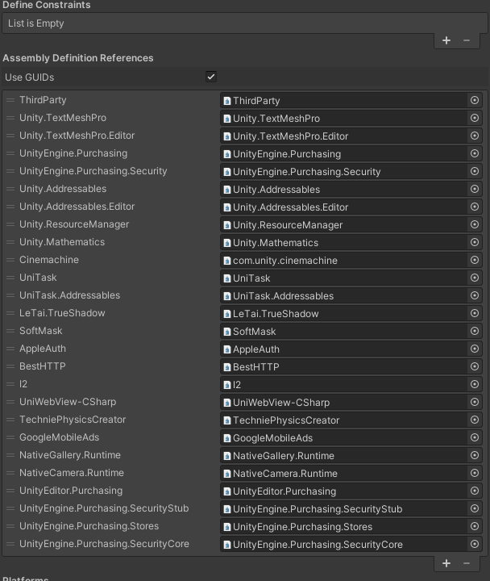Open object picker for UnityEngine.Purchasing.Stores reference

[x=475, y=526]
